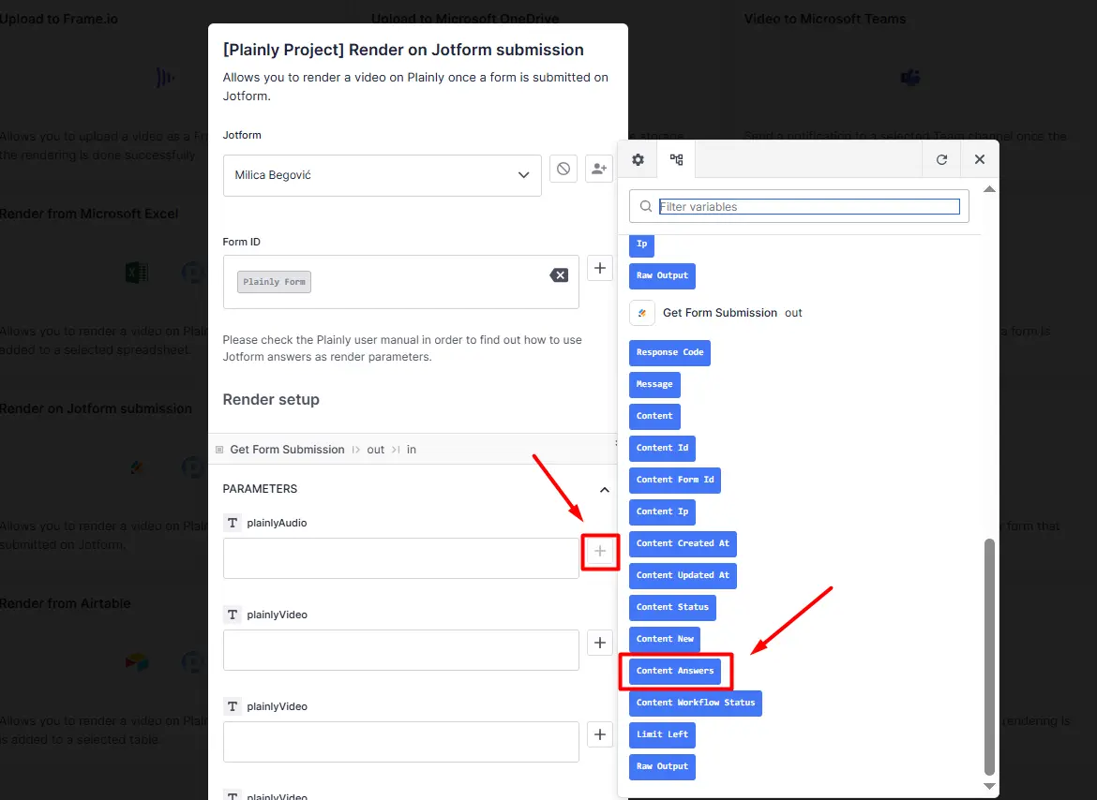Click the highlighted plus beside plainlyAudio
Image resolution: width=1097 pixels, height=800 pixels.
tap(600, 552)
